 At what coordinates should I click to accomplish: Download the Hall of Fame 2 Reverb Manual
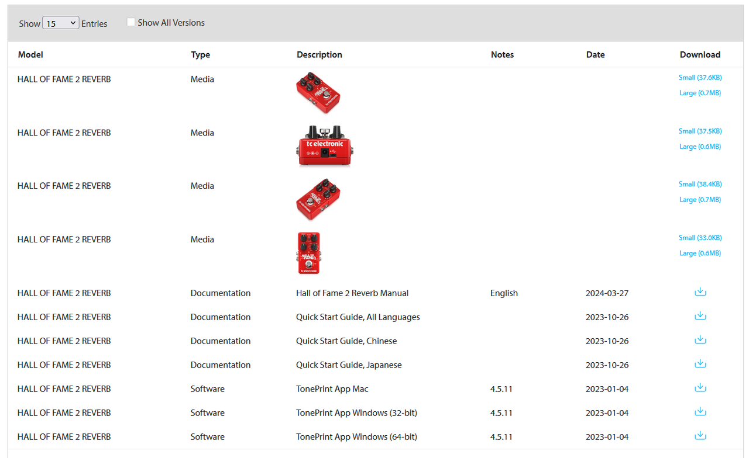point(700,292)
